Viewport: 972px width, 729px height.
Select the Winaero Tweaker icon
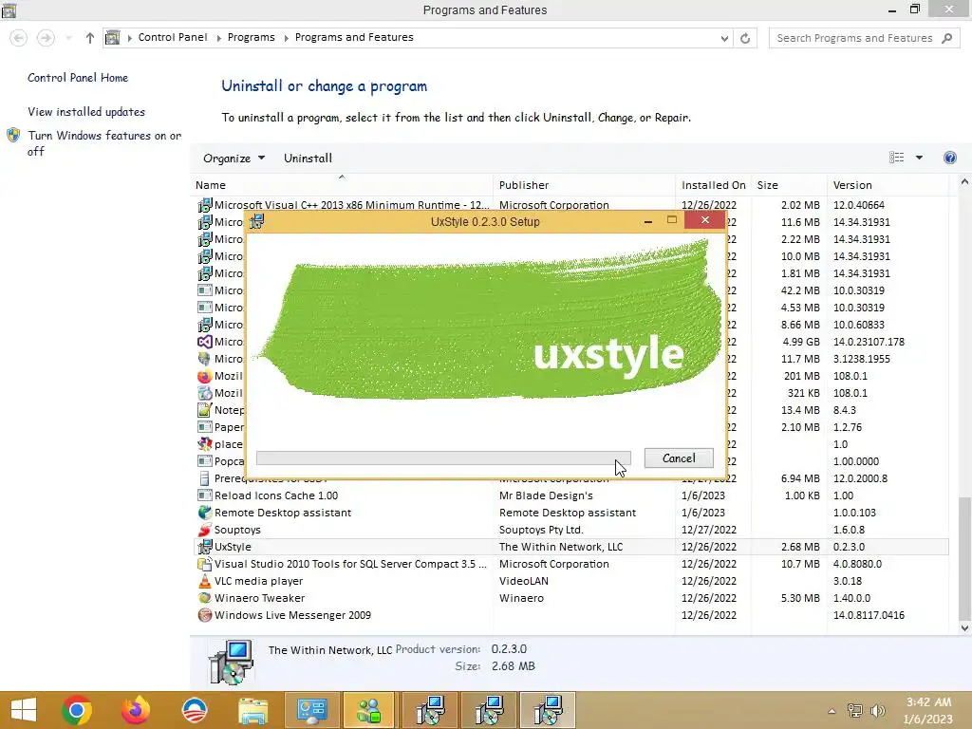(x=205, y=598)
